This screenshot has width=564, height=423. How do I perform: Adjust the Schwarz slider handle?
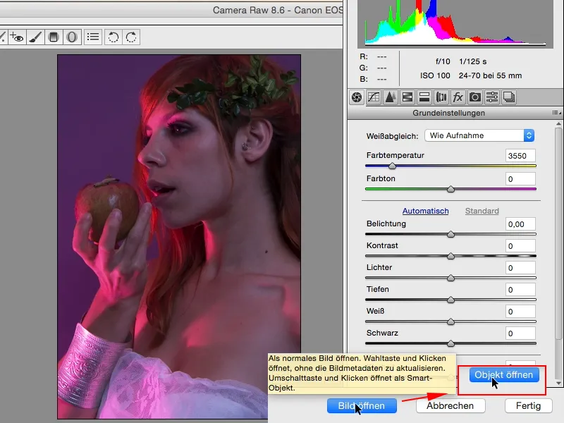[x=450, y=344]
